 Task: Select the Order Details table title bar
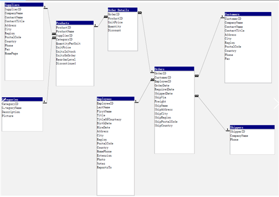[122, 10]
